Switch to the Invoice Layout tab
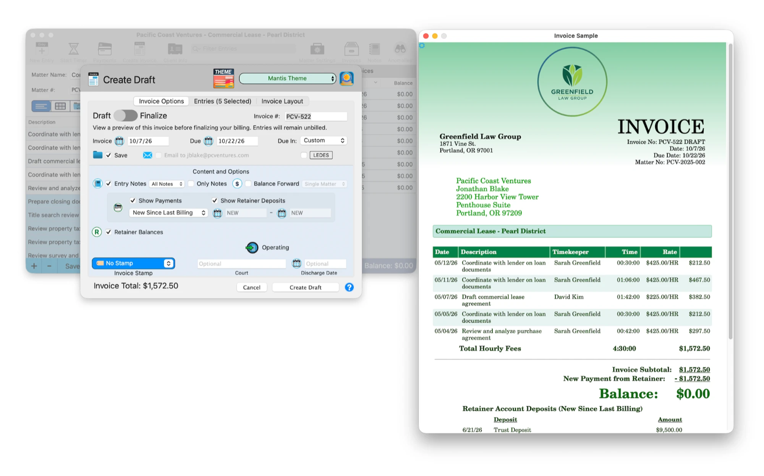The height and width of the screenshot is (476, 764). pyautogui.click(x=282, y=101)
